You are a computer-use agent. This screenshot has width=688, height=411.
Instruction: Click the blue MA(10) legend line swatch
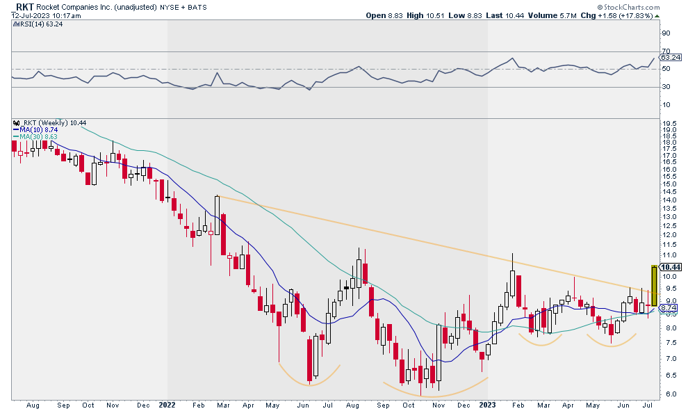coord(16,130)
